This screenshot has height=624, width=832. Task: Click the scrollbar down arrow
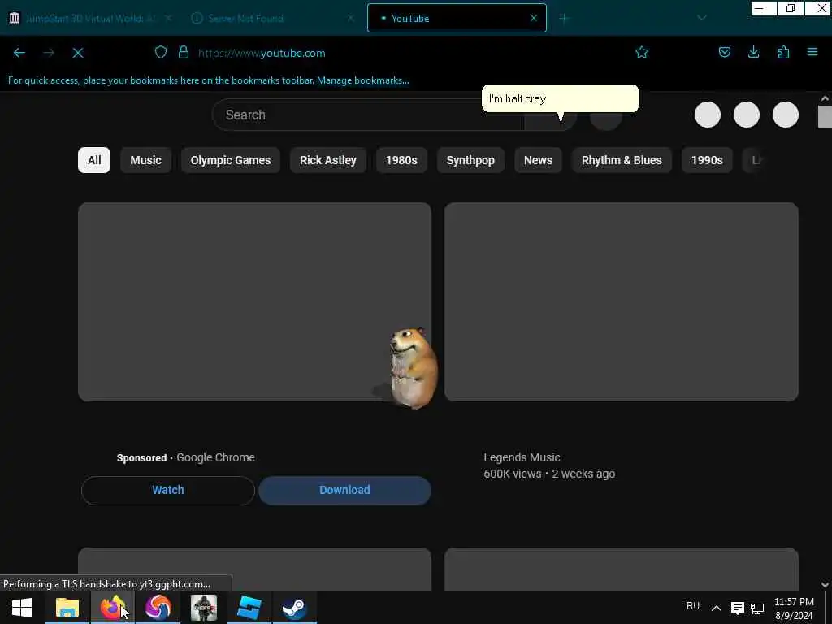(x=825, y=585)
